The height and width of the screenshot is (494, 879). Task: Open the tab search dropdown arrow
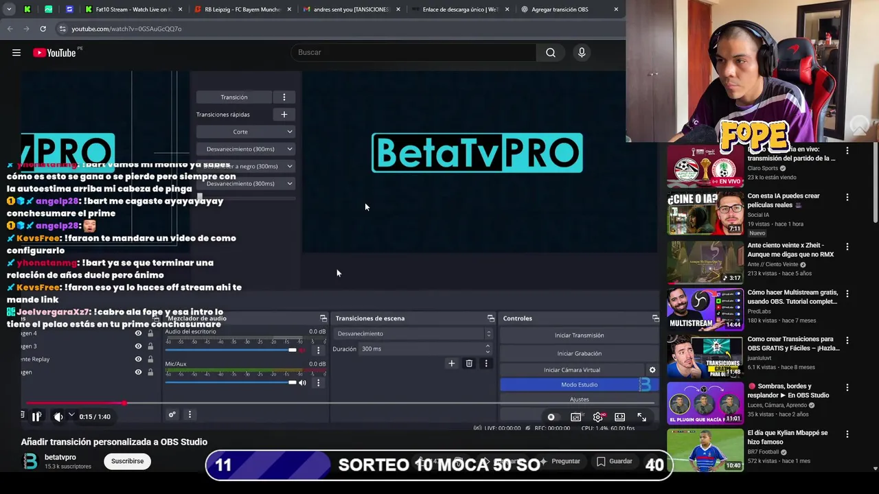click(x=8, y=10)
